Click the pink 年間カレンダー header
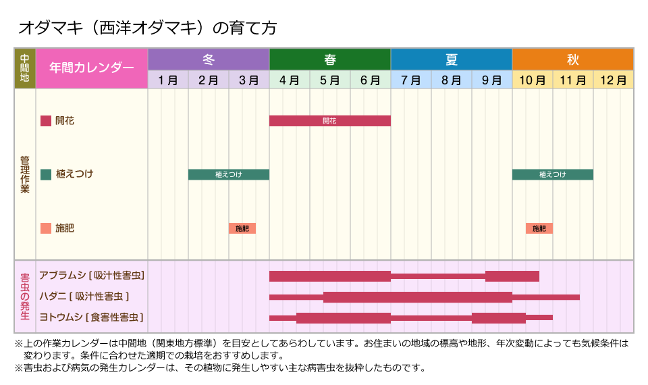Viewport: 648px width, 385px height. [92, 68]
